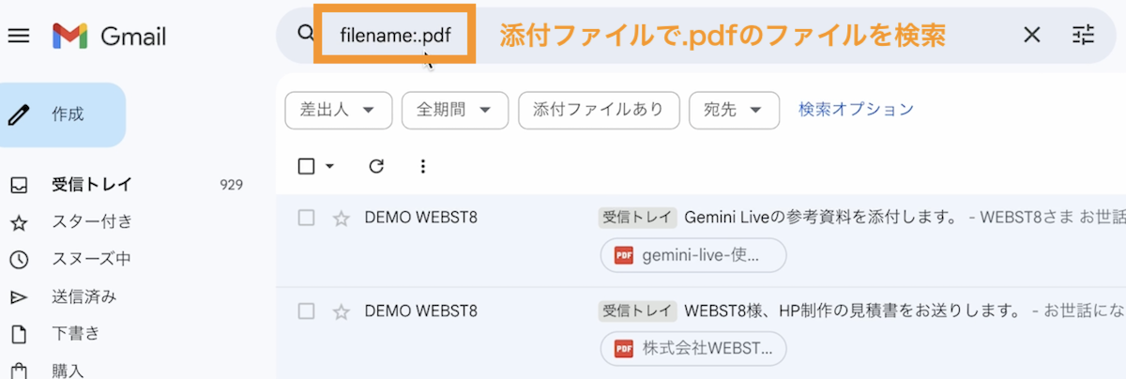Open the three-dot more options menu
The image size is (1126, 379).
pos(422,166)
